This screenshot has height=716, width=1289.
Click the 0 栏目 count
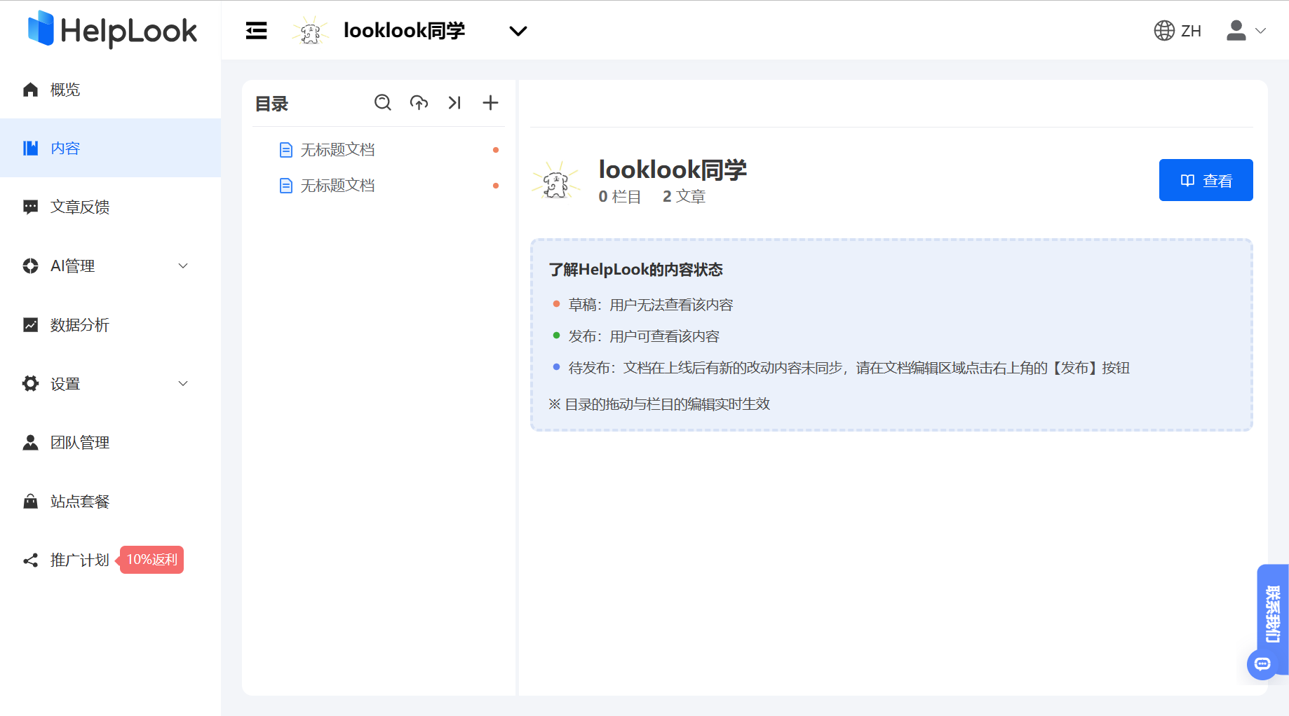click(619, 197)
